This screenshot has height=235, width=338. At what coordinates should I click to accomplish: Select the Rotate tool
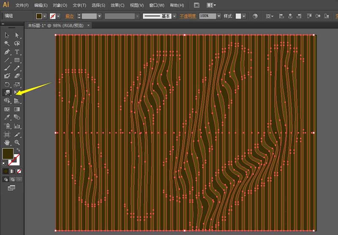coord(7,84)
